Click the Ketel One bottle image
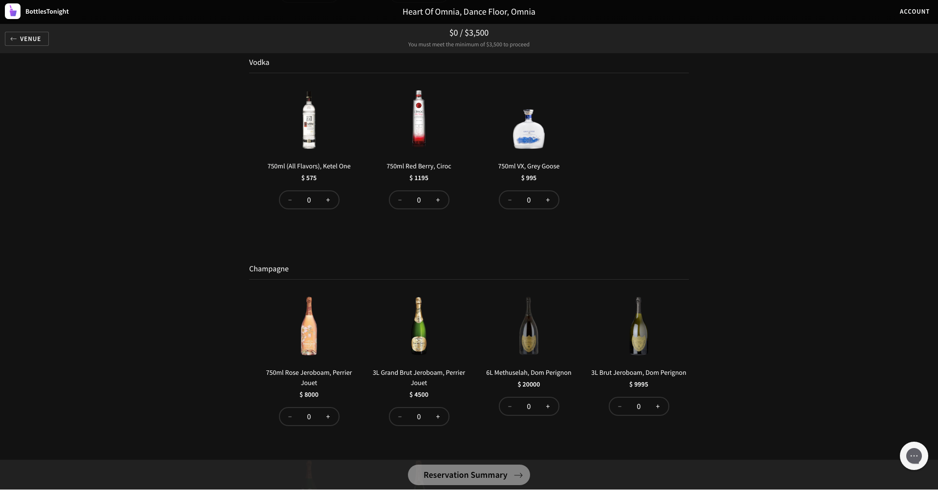Image resolution: width=938 pixels, height=490 pixels. [x=309, y=120]
